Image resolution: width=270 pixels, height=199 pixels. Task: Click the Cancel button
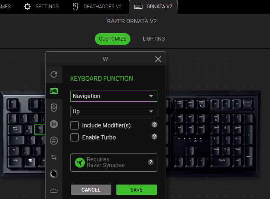(x=91, y=190)
